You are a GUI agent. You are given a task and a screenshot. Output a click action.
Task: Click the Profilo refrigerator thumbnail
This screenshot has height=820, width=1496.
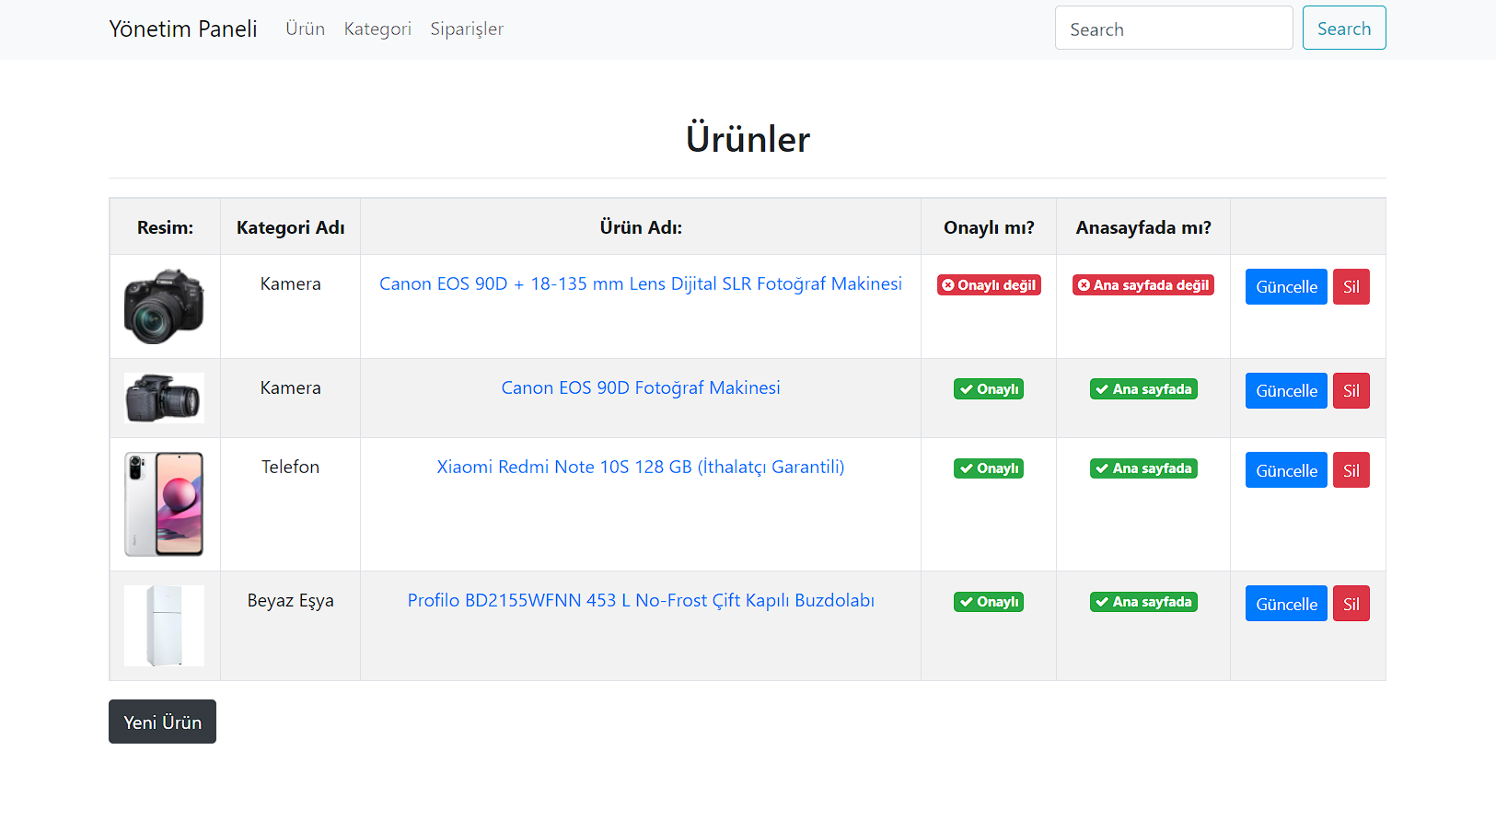[164, 626]
